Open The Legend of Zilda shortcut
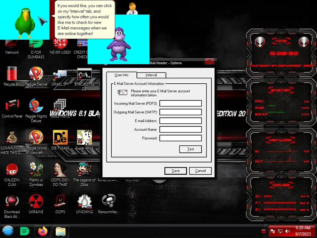The height and width of the screenshot is (238, 317). [x=84, y=174]
